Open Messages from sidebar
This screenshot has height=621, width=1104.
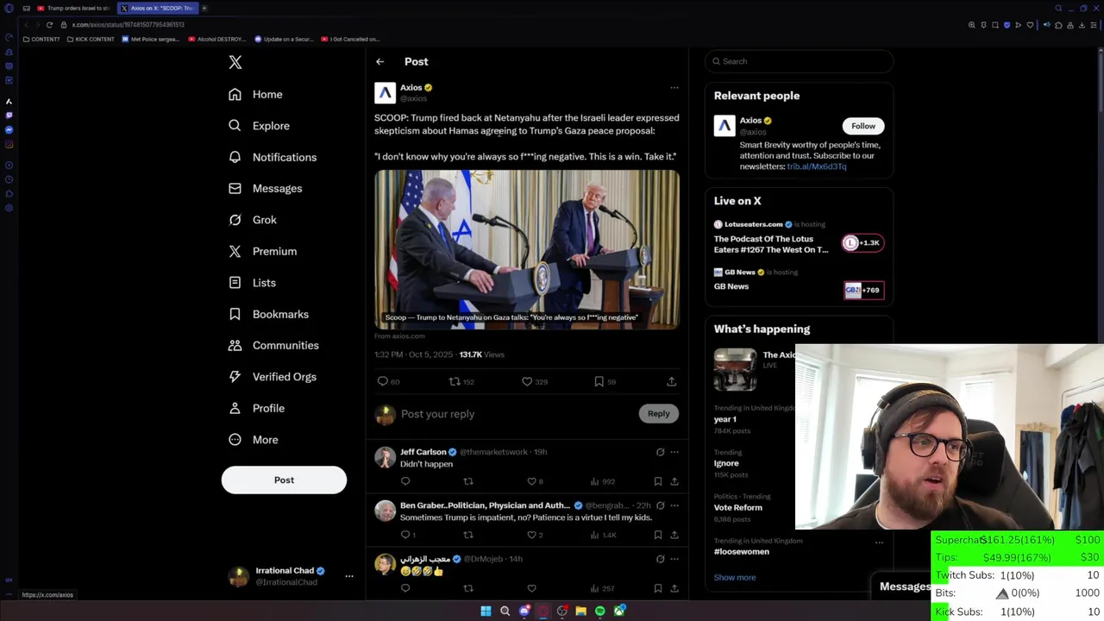(x=265, y=188)
